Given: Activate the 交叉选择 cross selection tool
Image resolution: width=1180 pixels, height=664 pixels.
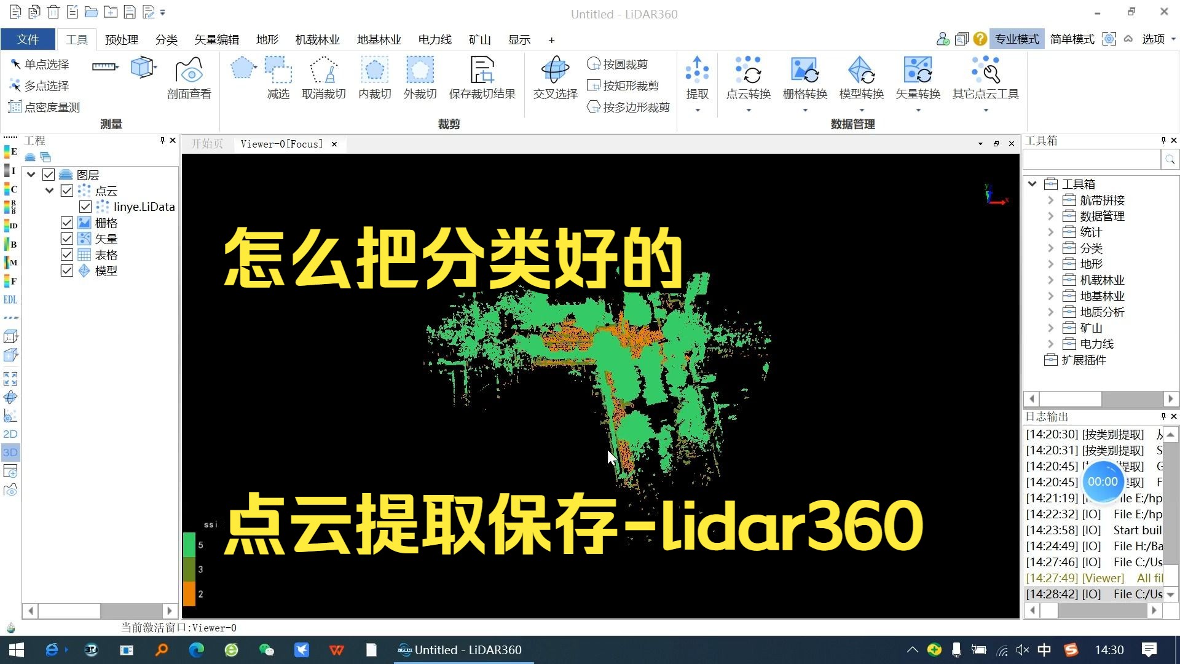Looking at the screenshot, I should 555,78.
